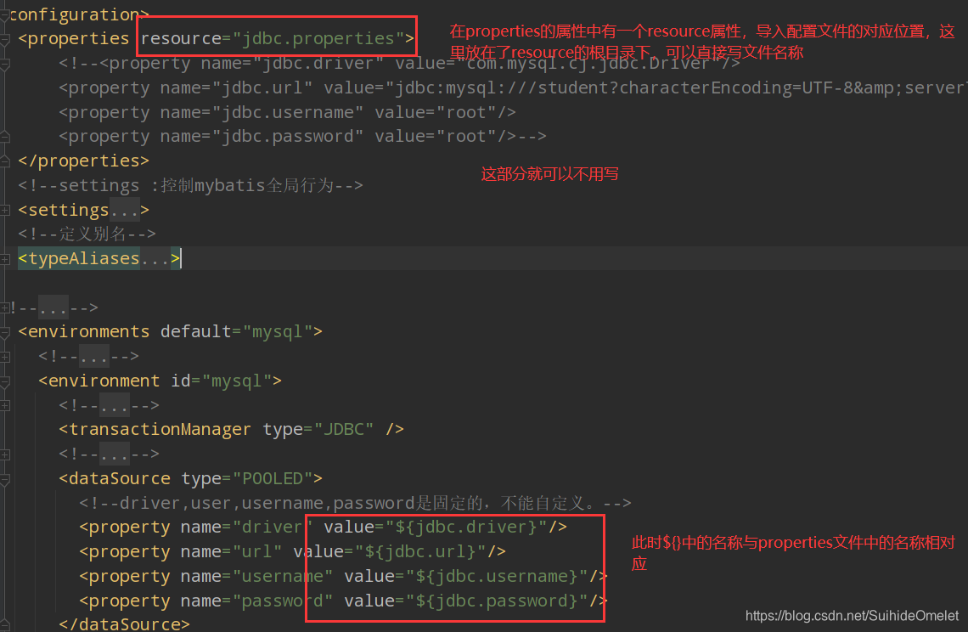This screenshot has width=968, height=632.
Task: Collapse the <environments default="mysql"> block in gutter
Action: [5, 333]
